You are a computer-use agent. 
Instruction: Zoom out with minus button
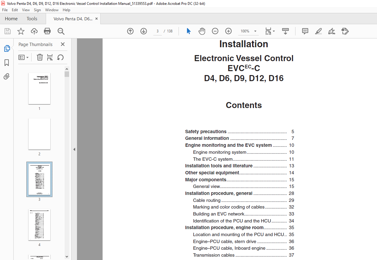click(215, 31)
